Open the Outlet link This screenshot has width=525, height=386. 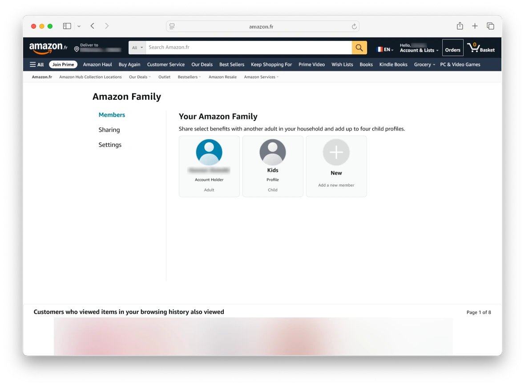click(165, 77)
